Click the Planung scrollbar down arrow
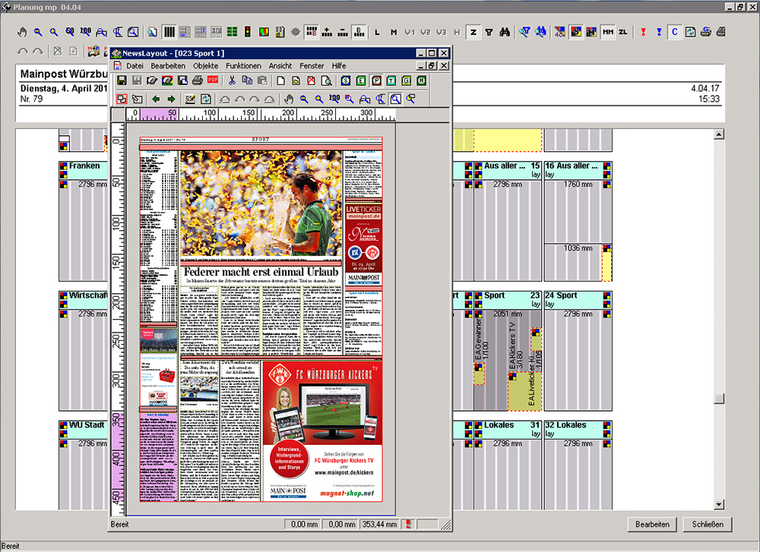This screenshot has width=760, height=552. (719, 505)
